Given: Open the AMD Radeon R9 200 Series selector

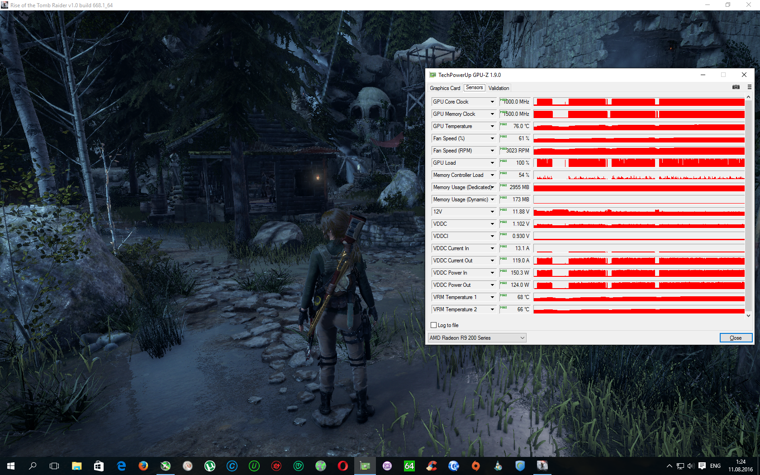Looking at the screenshot, I should point(477,338).
